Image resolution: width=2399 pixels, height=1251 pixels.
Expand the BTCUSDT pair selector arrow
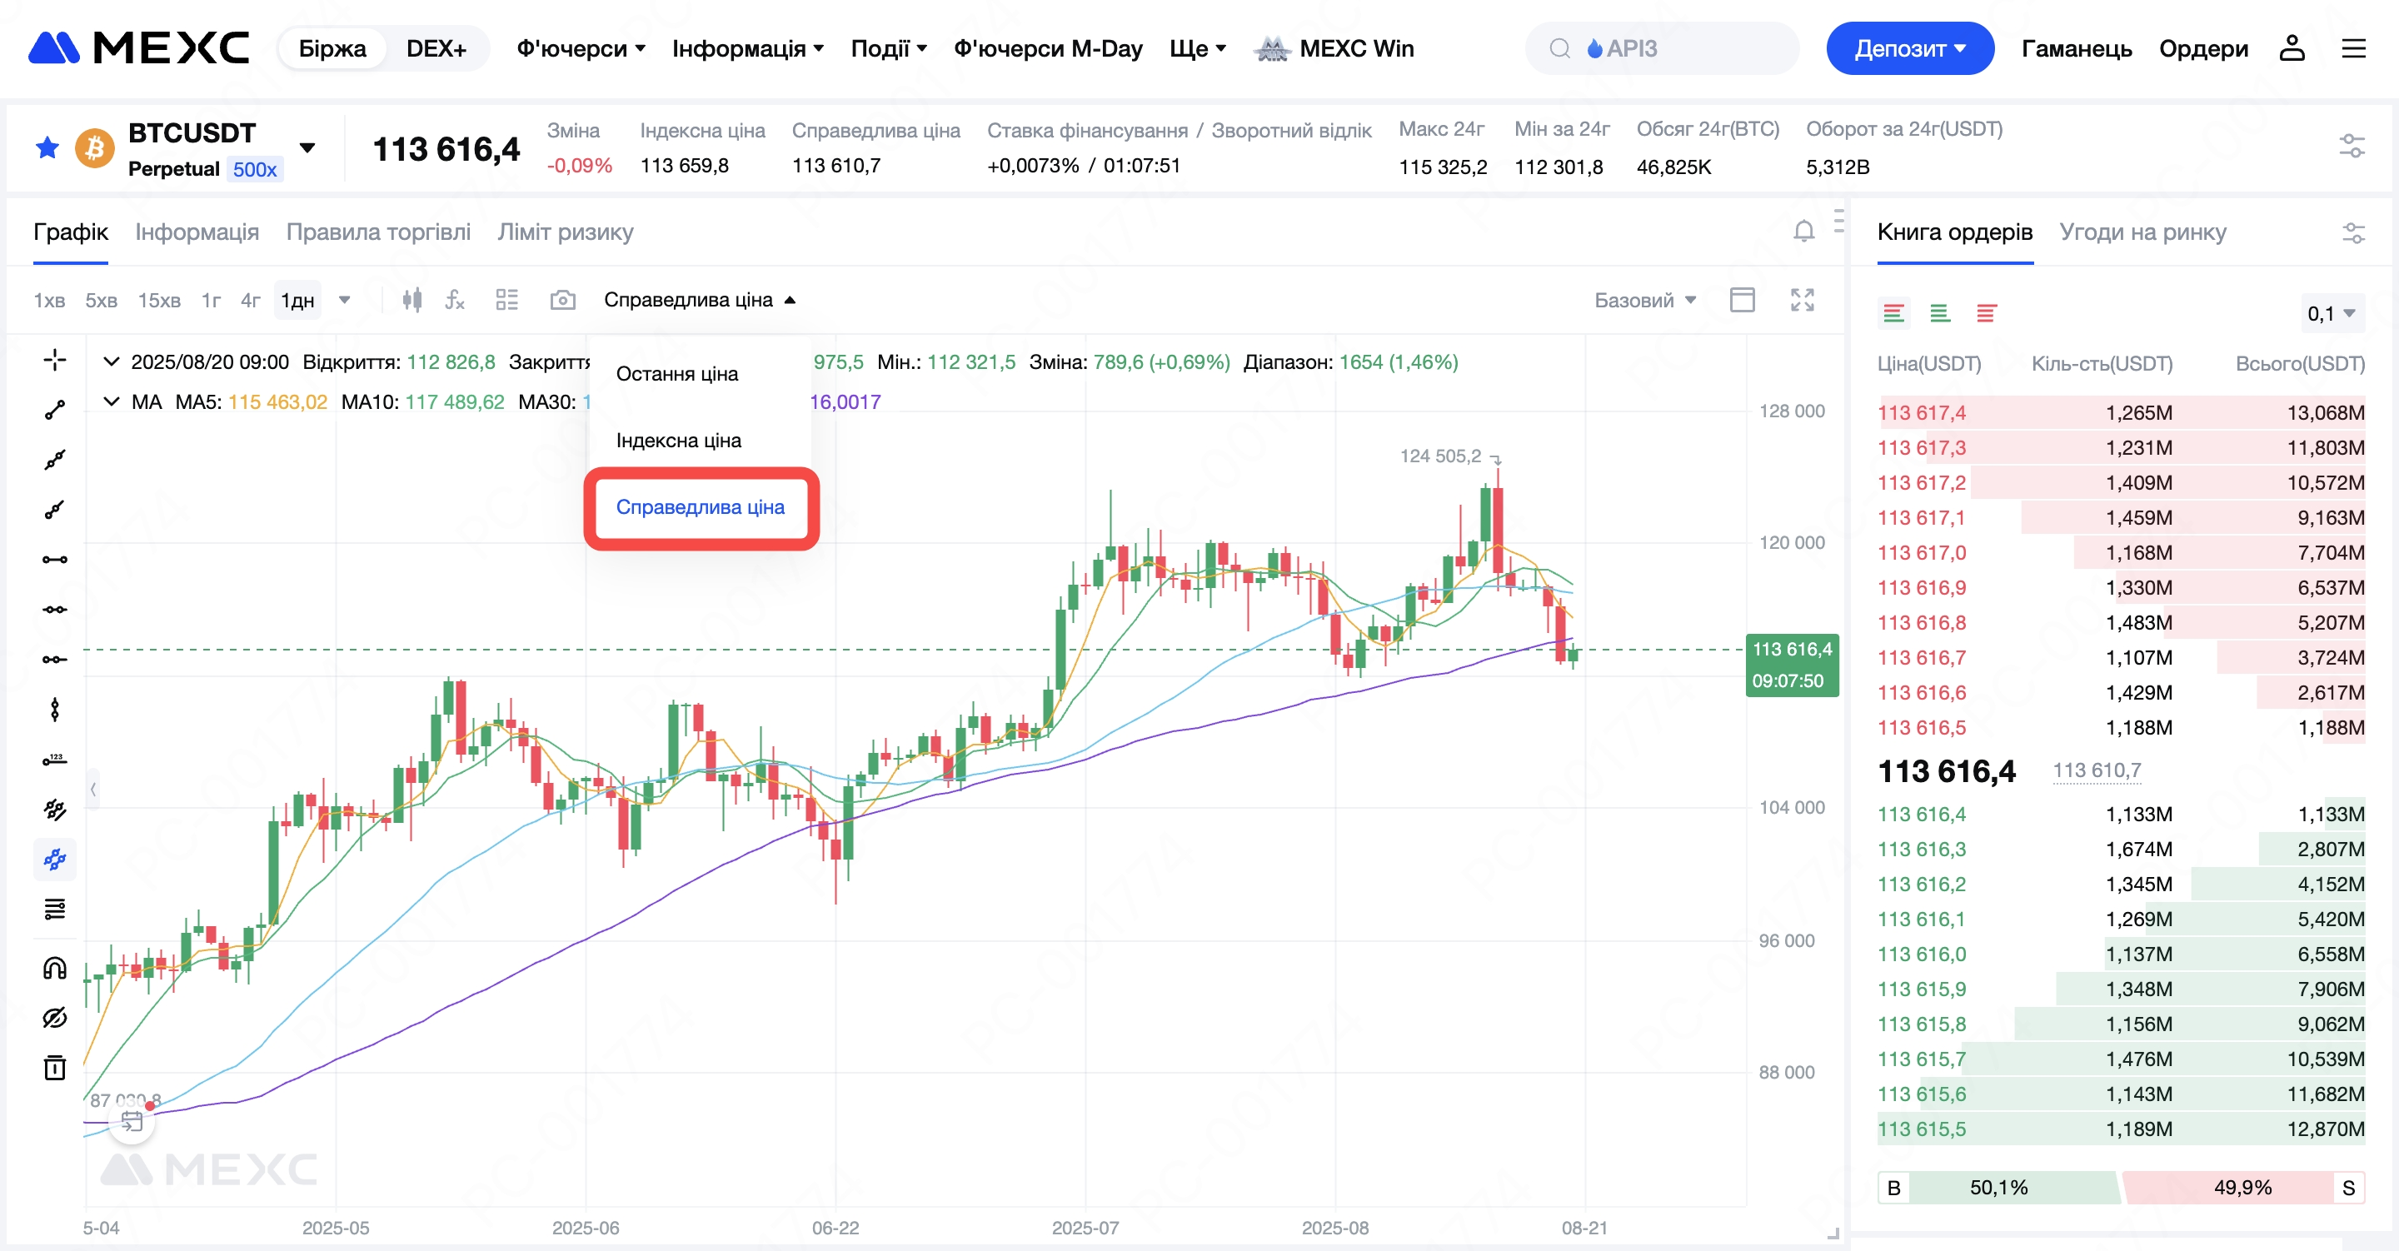coord(307,147)
